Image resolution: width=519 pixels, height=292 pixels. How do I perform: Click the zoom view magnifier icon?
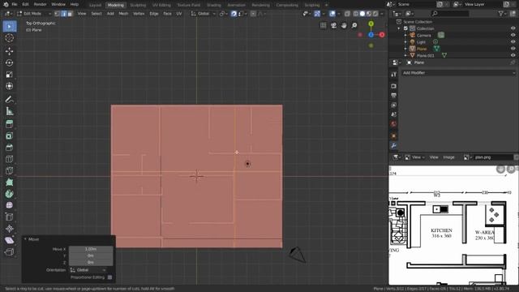(x=354, y=25)
